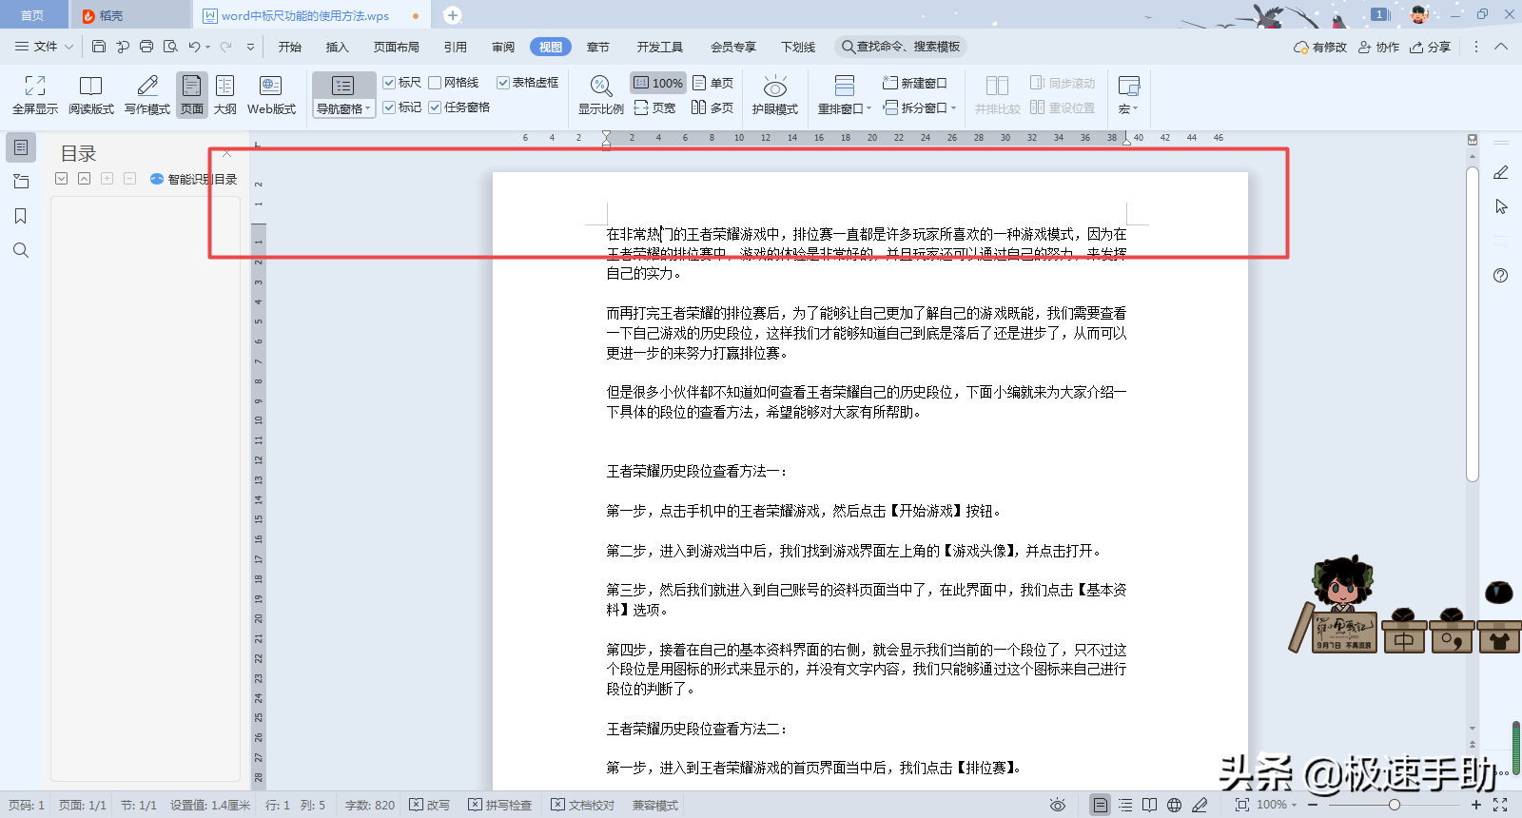Open the 开发工具 Developer tab

[x=660, y=47]
